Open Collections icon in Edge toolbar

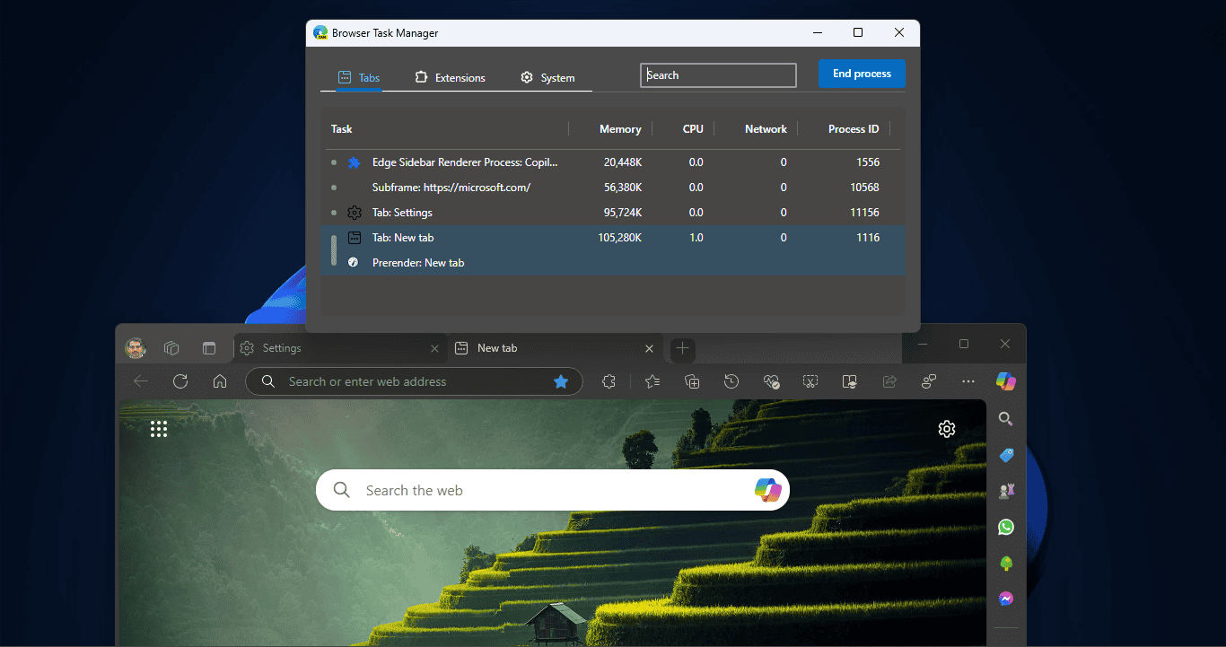[692, 381]
